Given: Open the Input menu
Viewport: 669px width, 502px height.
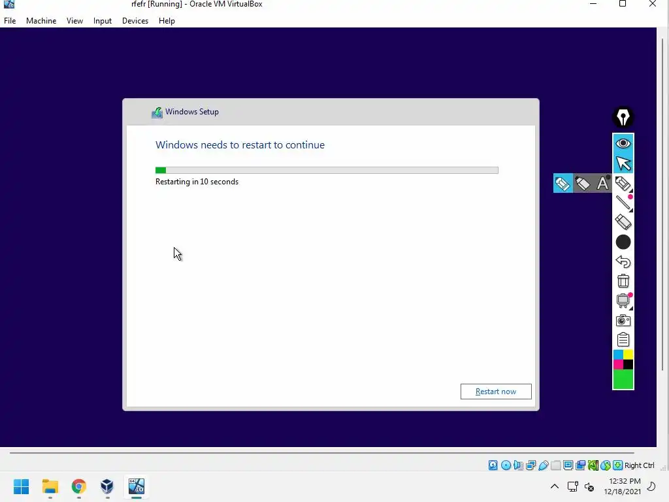Looking at the screenshot, I should pos(103,21).
